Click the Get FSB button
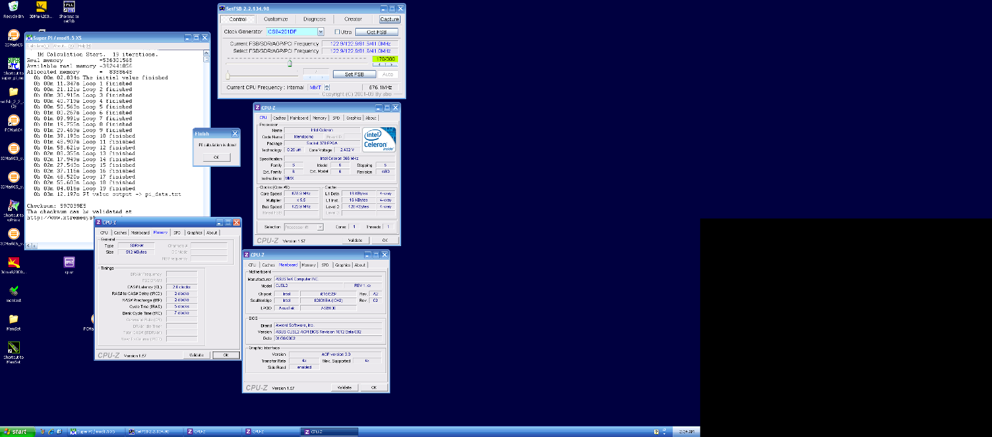Image resolution: width=992 pixels, height=437 pixels. coord(376,32)
